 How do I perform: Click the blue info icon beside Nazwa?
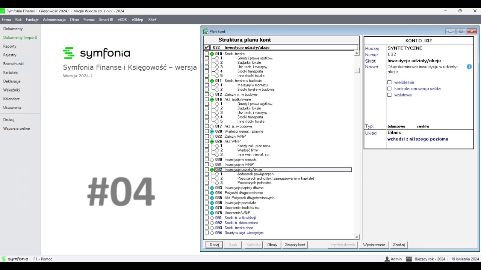pyautogui.click(x=469, y=67)
